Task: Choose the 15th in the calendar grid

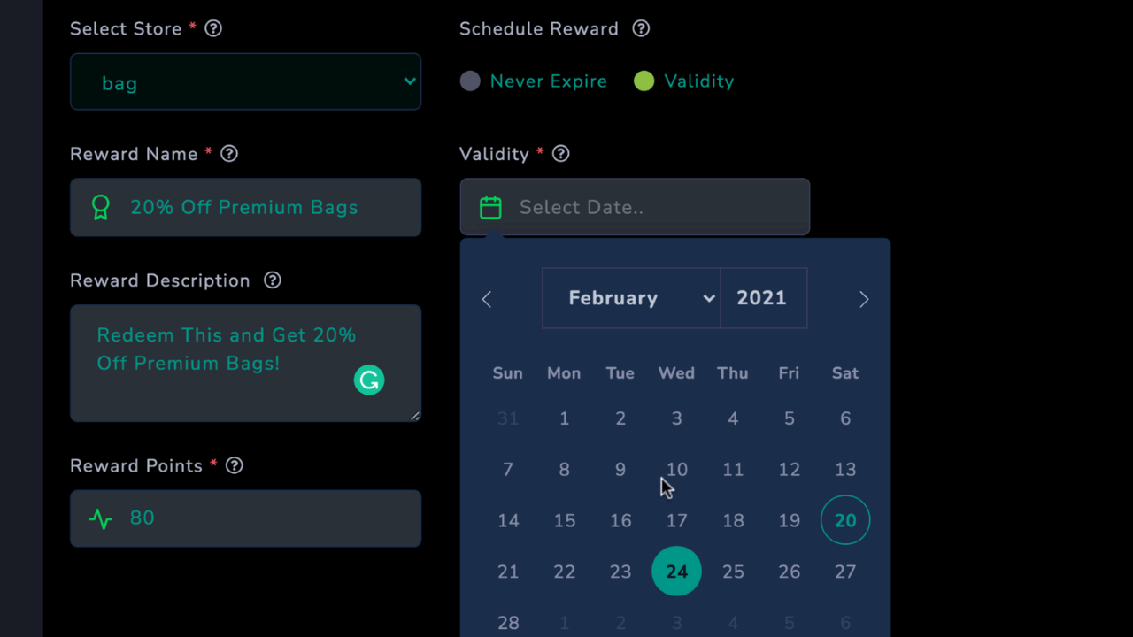Action: (x=565, y=520)
